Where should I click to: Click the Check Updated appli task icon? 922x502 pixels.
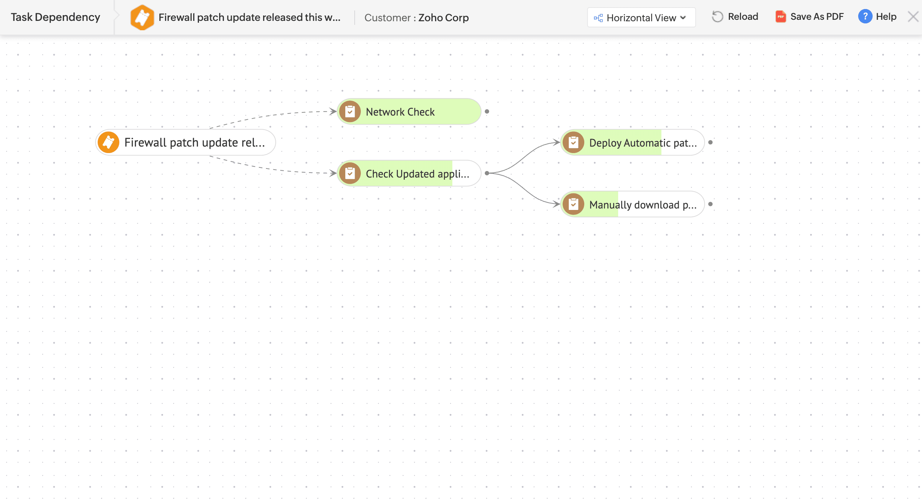pyautogui.click(x=350, y=174)
